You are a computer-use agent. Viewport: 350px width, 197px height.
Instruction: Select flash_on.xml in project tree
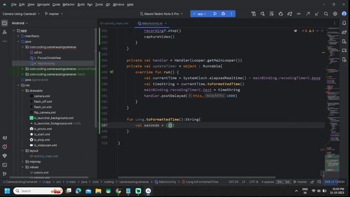coord(43,107)
